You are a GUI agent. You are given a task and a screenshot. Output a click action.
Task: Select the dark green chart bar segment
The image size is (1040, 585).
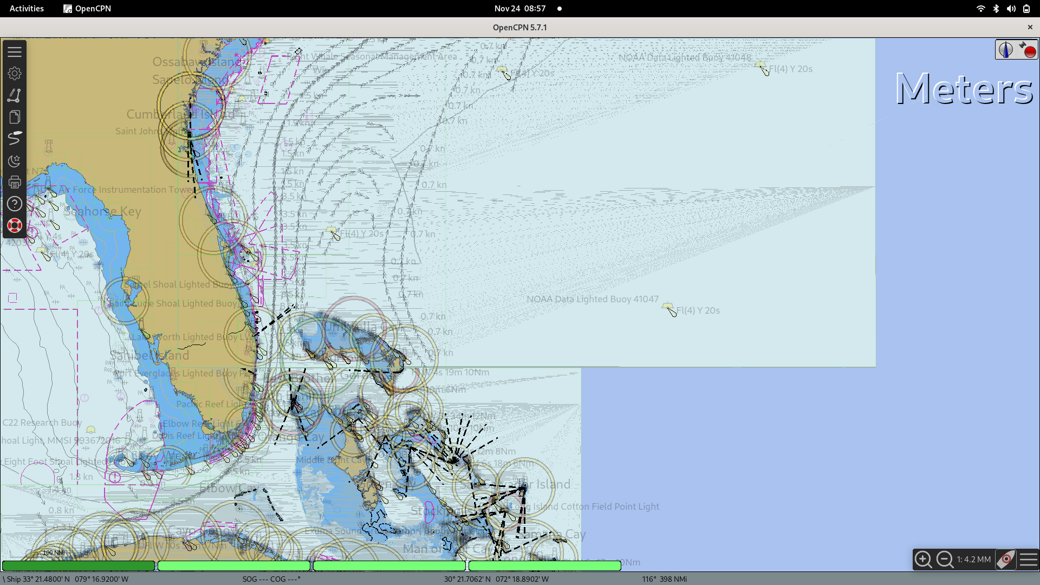[x=79, y=565]
